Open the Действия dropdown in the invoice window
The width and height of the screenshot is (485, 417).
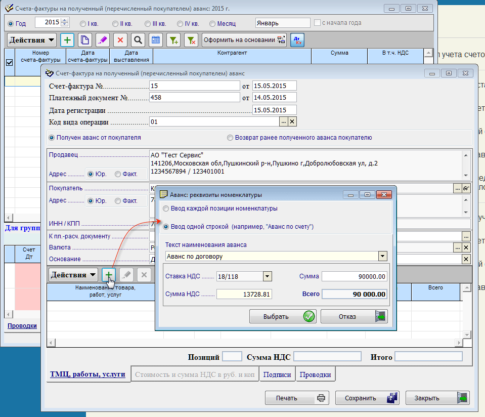73,275
